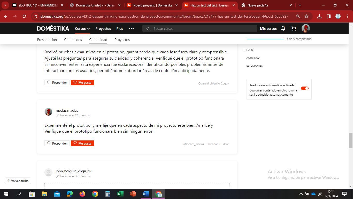View site information icon in address bar
The image size is (353, 199).
[x=35, y=16]
